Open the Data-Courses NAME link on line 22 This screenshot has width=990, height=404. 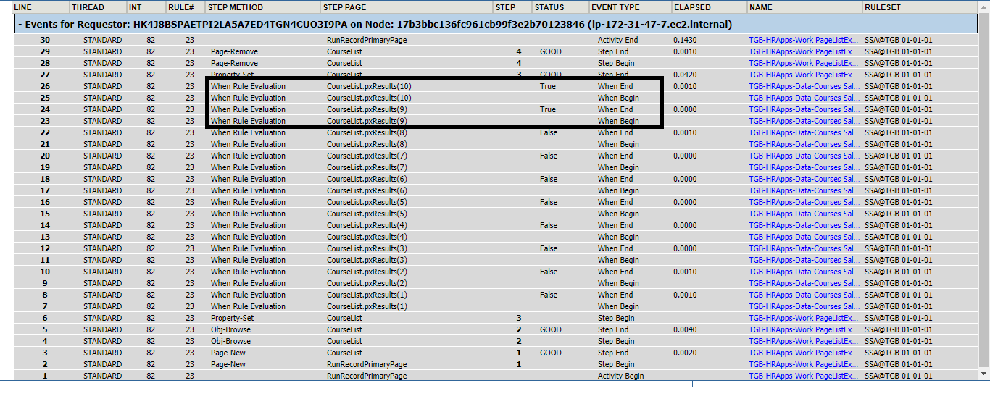point(803,132)
